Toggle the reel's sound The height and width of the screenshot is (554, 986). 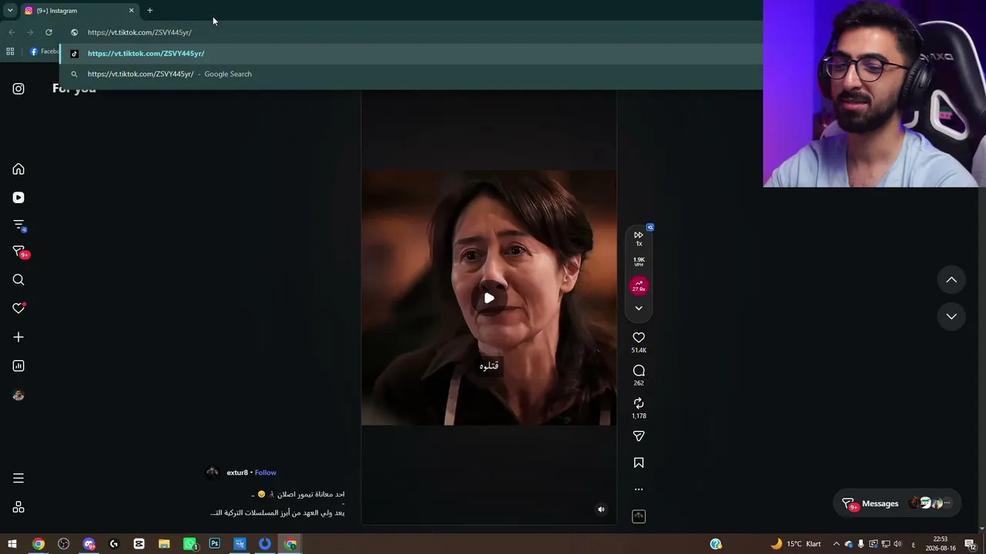602,509
